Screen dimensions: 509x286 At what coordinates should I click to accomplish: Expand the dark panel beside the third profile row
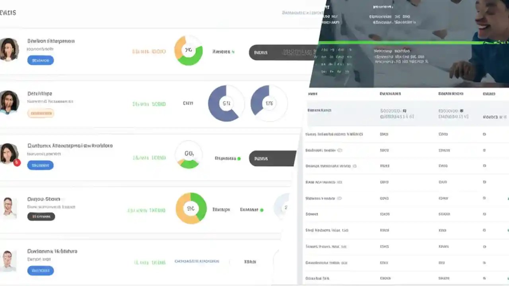tap(274, 158)
